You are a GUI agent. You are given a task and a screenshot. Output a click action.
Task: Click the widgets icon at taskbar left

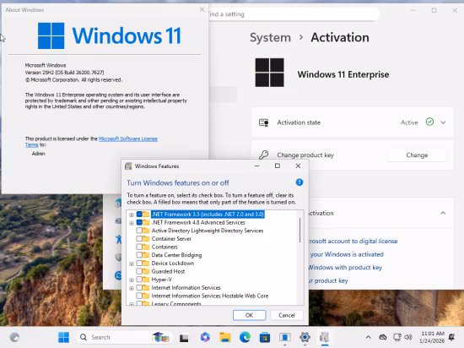[x=14, y=337]
